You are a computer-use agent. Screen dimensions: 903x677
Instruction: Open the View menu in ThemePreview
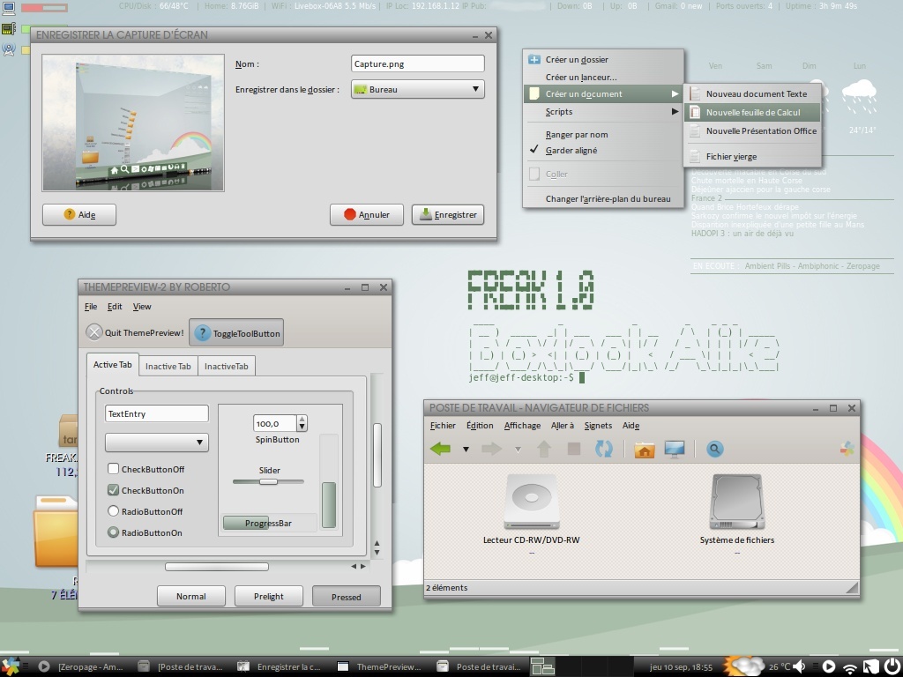coord(142,306)
